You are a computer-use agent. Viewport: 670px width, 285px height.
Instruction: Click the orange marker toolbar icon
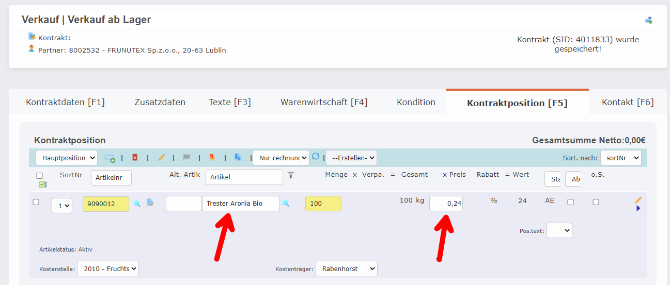212,157
